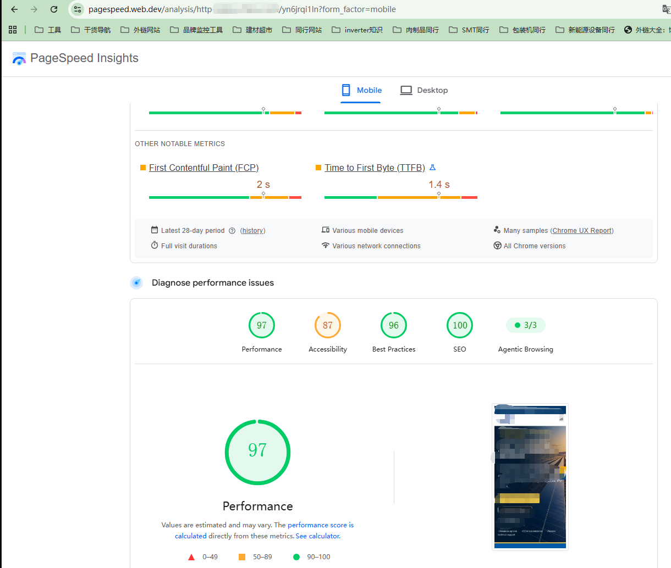Click the Chrome icon by All Chrome versions
The height and width of the screenshot is (568, 671).
coord(497,246)
